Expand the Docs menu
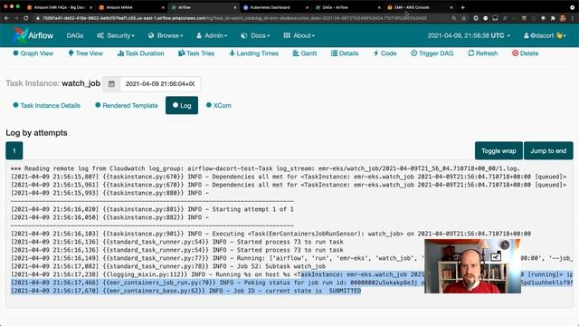 point(255,35)
